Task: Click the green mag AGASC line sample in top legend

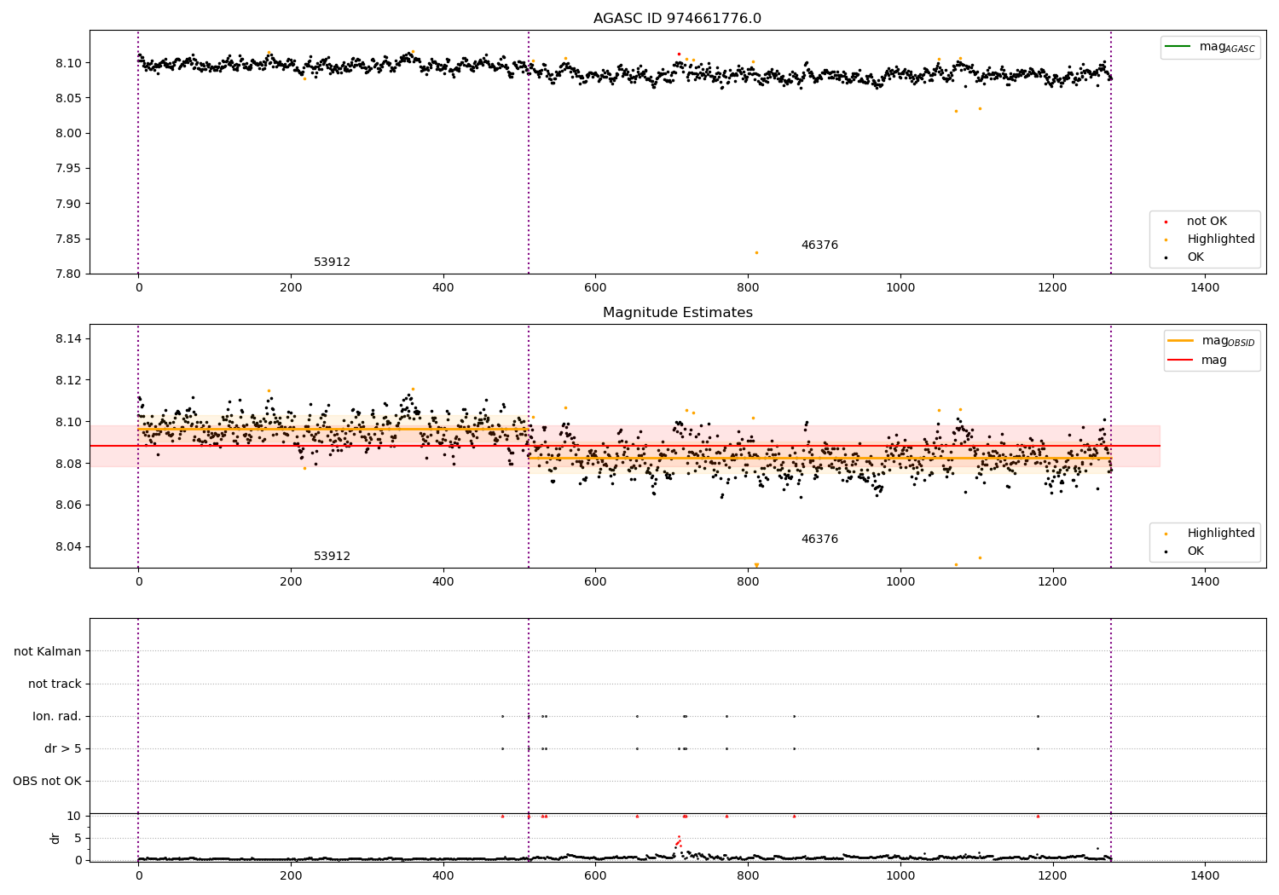Action: (1178, 46)
